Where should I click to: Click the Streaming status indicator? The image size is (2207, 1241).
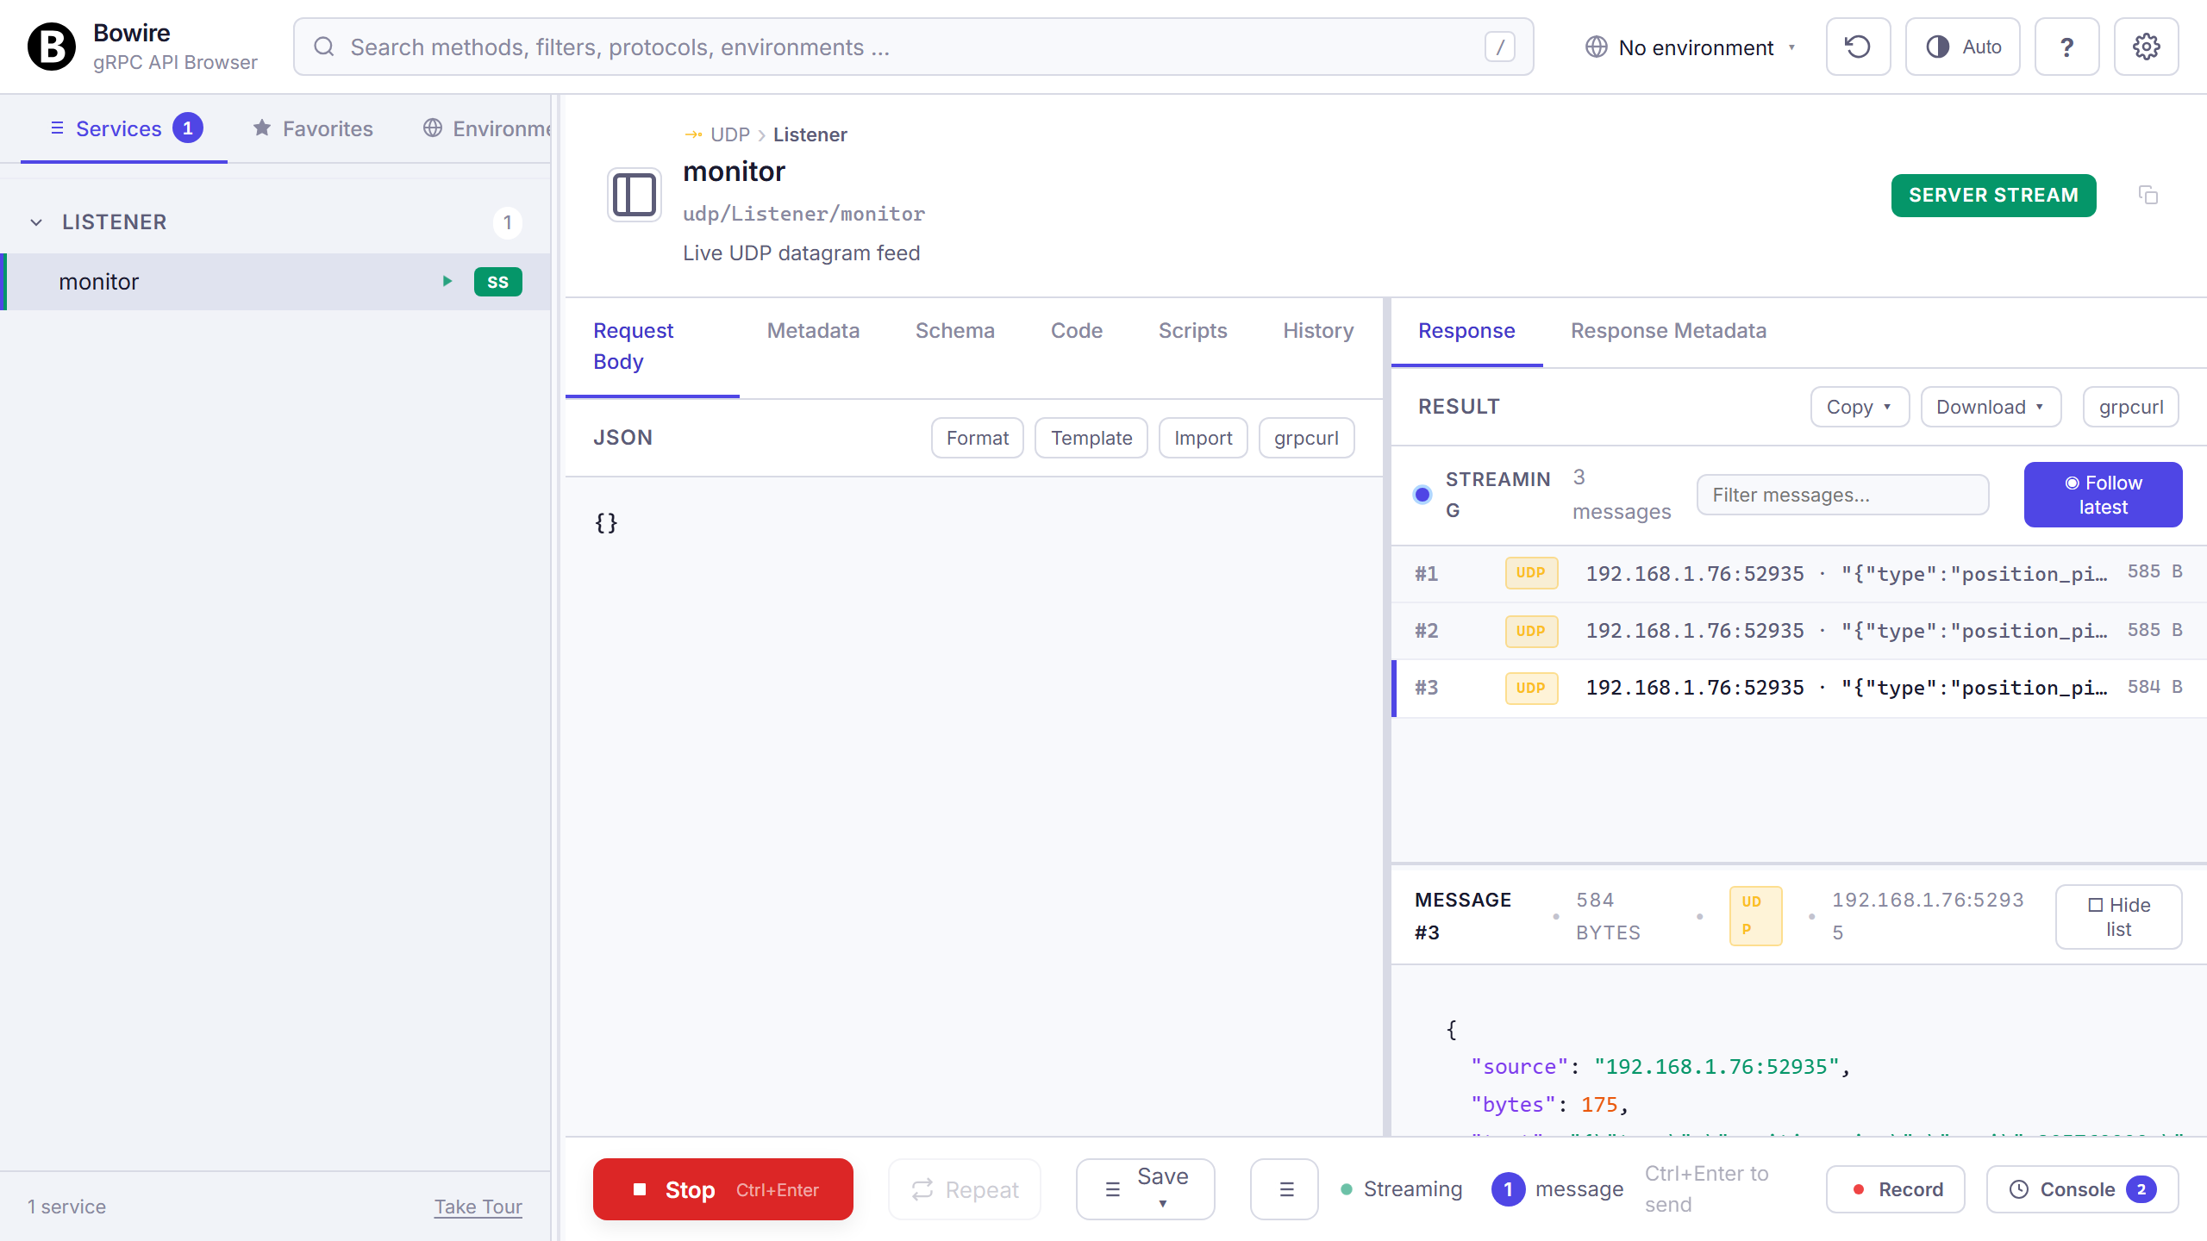coord(1403,1189)
